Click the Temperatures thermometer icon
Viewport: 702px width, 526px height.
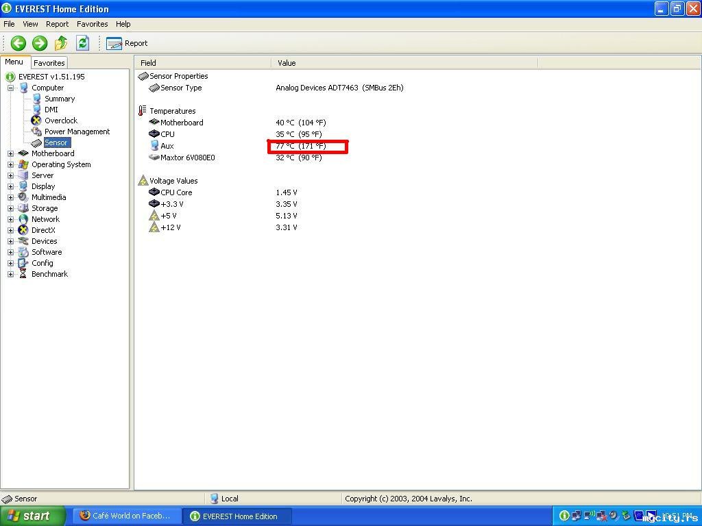pos(143,111)
